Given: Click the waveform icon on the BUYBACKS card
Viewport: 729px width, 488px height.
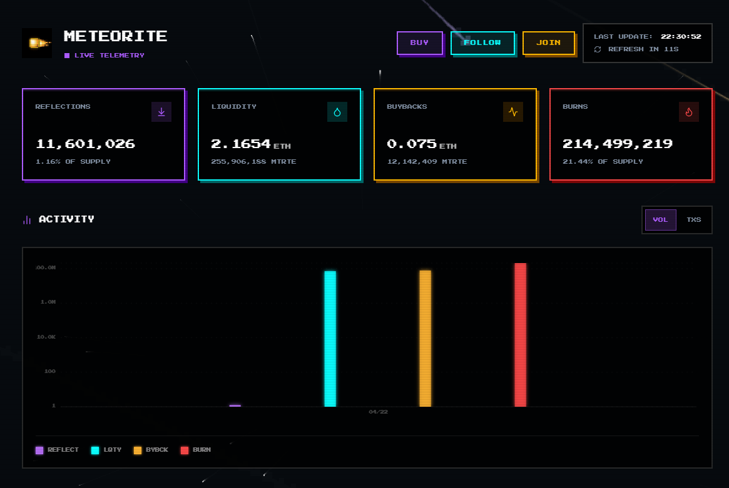Looking at the screenshot, I should coord(513,112).
